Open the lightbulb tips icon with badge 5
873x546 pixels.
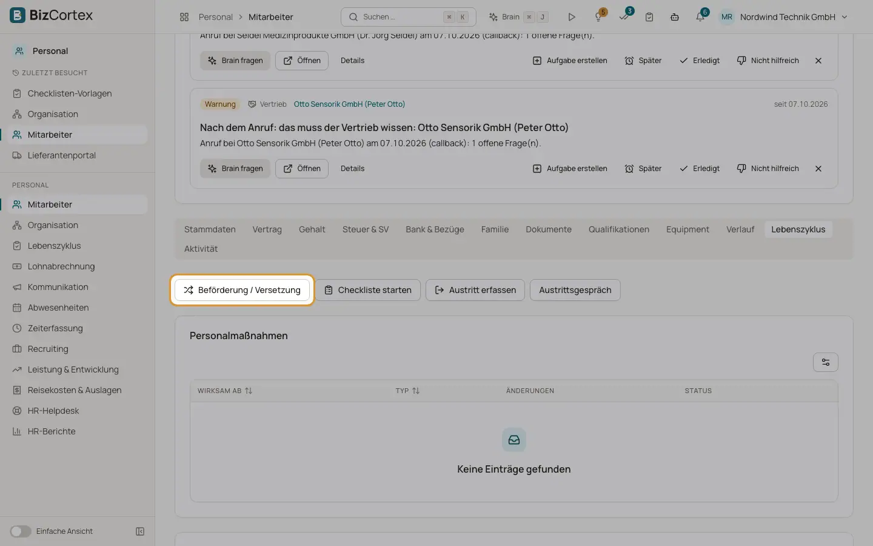(x=598, y=16)
